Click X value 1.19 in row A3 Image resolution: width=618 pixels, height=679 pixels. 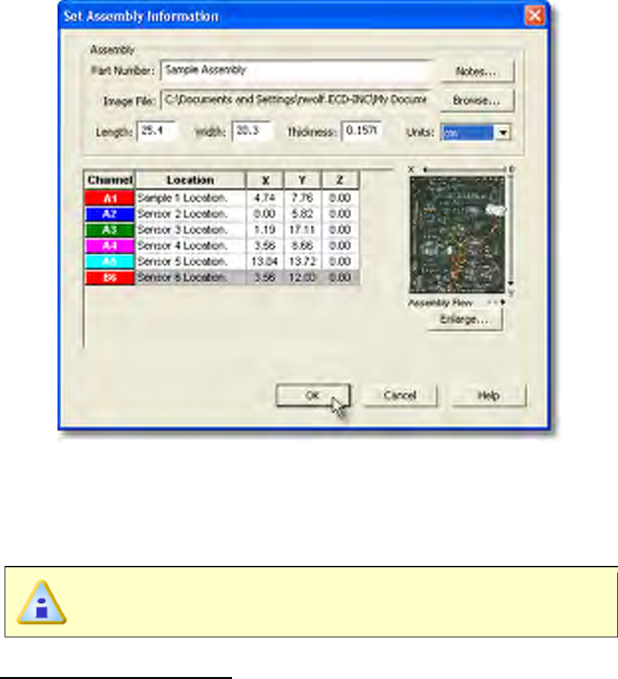pyautogui.click(x=265, y=230)
